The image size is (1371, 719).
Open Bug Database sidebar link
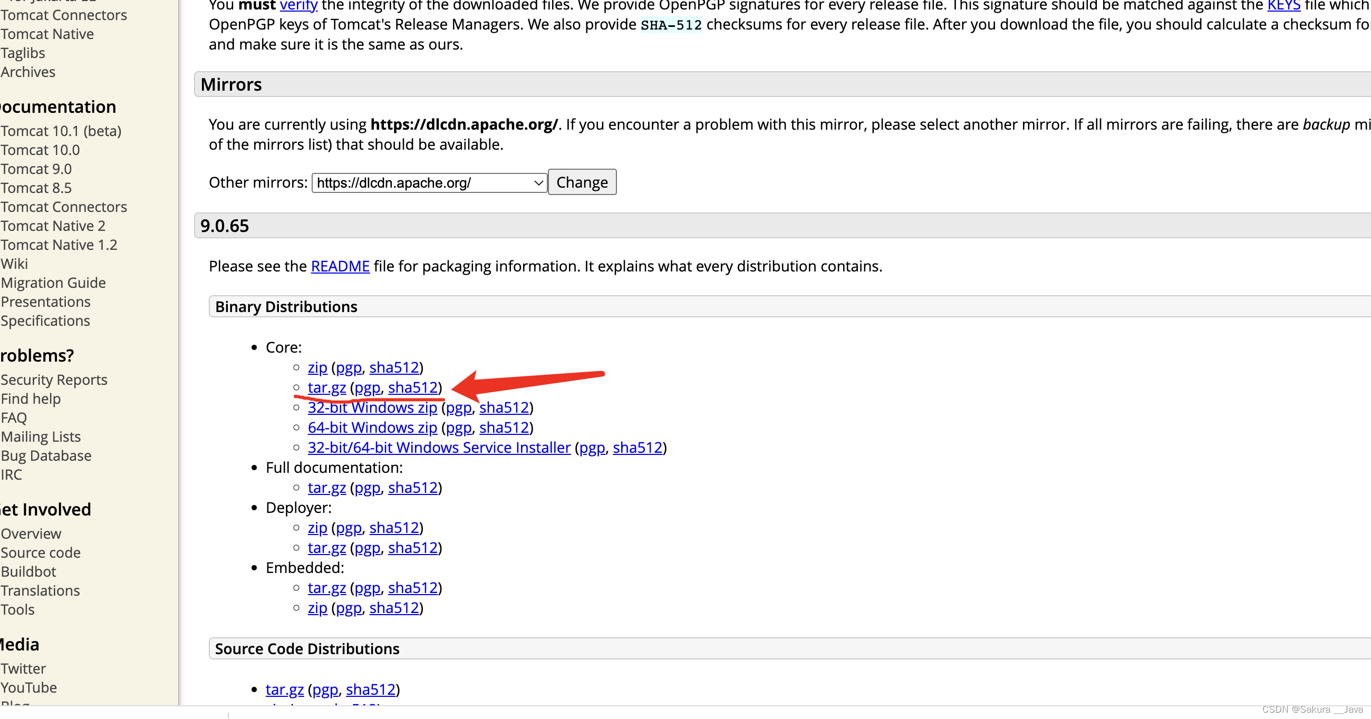point(46,456)
